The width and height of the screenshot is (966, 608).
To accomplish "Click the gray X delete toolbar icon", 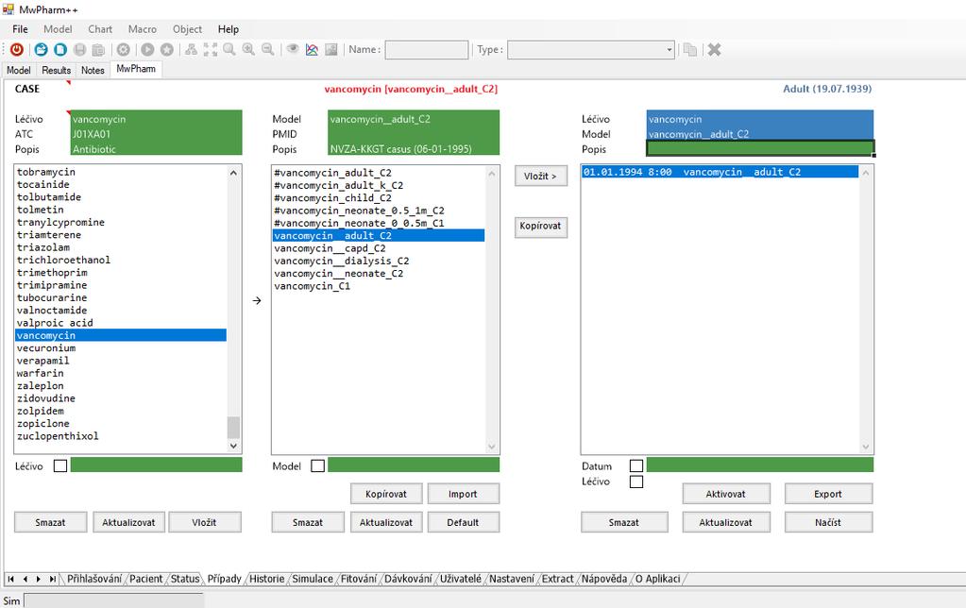I will (715, 49).
